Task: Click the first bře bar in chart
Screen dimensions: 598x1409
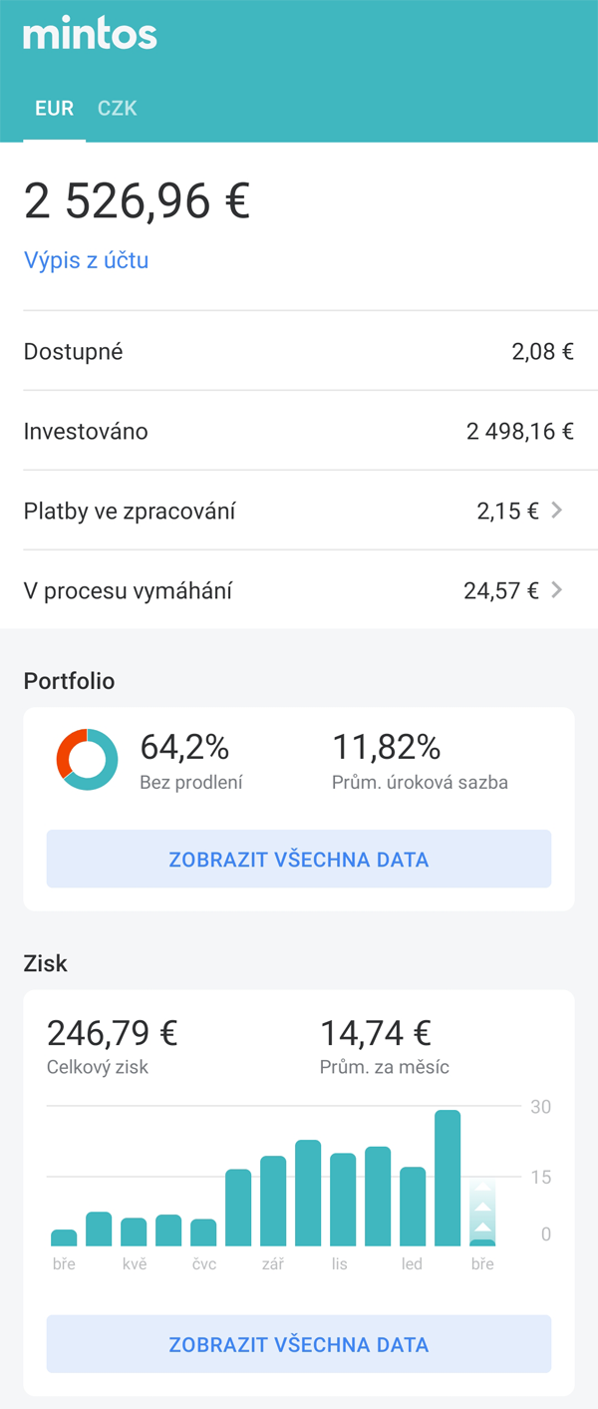Action: point(64,1237)
